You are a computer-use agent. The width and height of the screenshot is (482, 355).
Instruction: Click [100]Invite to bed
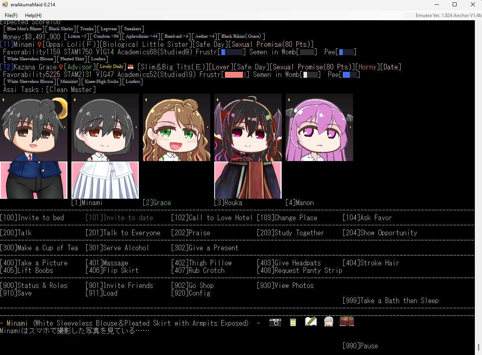tap(32, 218)
